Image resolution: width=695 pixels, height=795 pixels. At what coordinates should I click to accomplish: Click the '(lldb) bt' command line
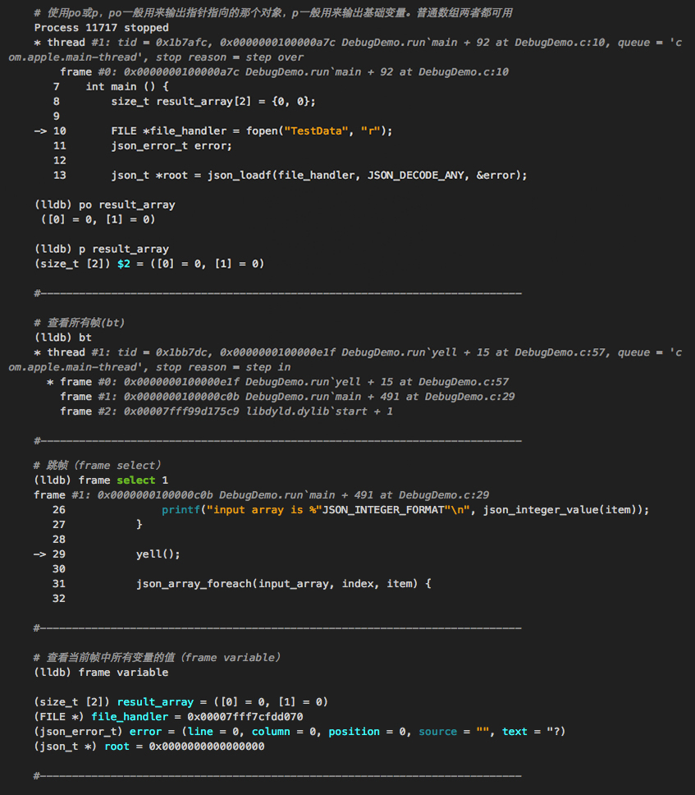pyautogui.click(x=63, y=338)
